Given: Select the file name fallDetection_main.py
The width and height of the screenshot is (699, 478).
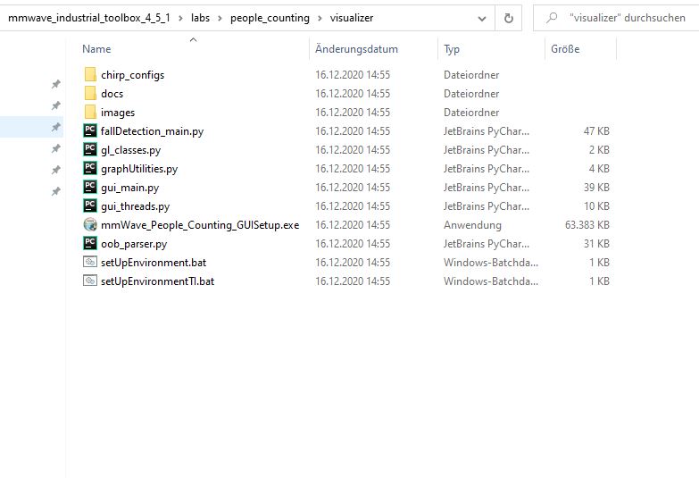Looking at the screenshot, I should pyautogui.click(x=152, y=131).
